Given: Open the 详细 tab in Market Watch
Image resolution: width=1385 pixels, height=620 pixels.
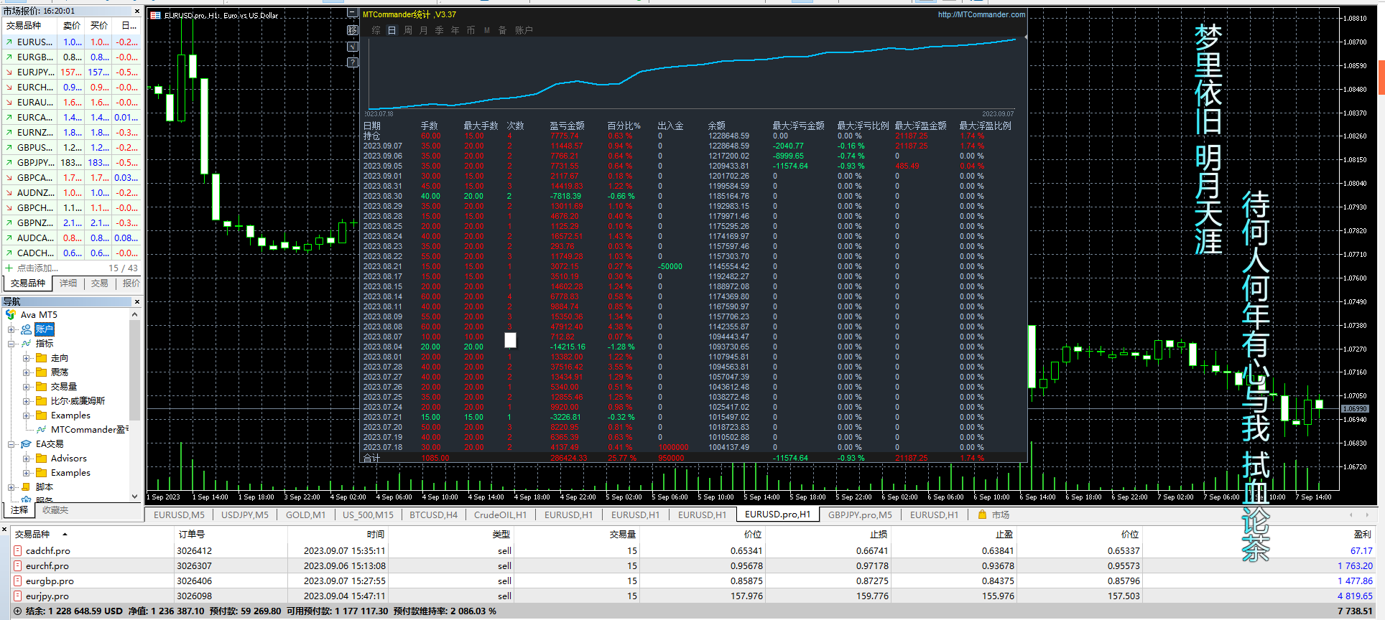Looking at the screenshot, I should (68, 283).
